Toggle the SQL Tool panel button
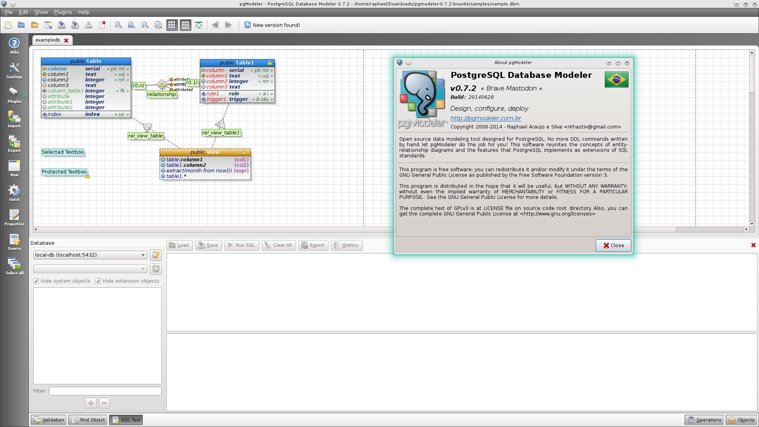759x427 pixels. pos(126,420)
